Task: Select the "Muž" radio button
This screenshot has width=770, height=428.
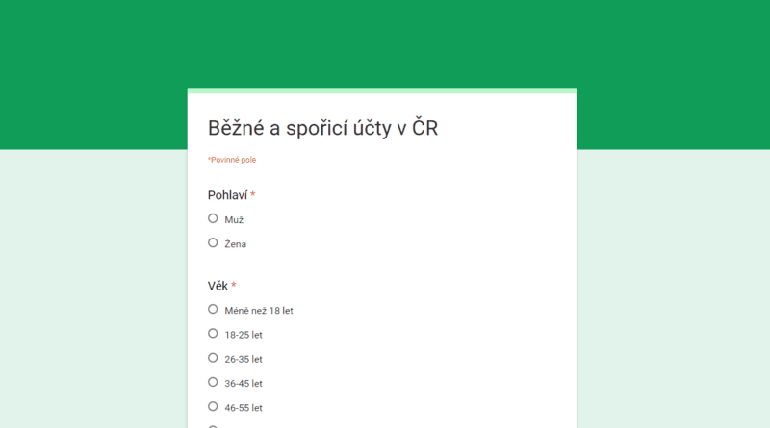Action: point(213,218)
